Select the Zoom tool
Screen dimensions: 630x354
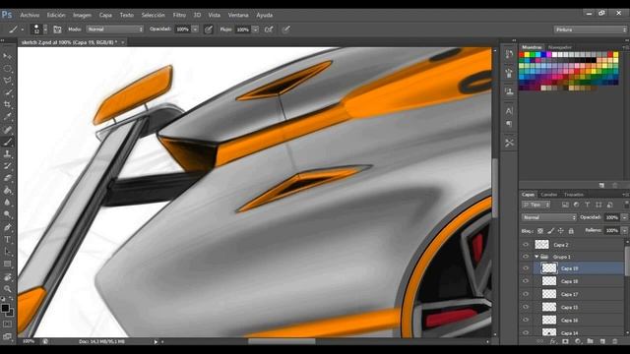coord(7,288)
